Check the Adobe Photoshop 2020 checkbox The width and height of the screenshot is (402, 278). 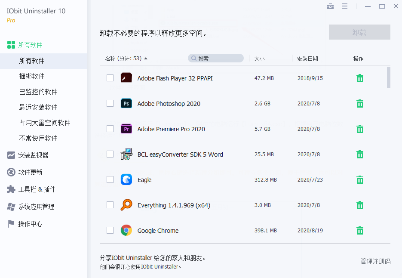110,104
